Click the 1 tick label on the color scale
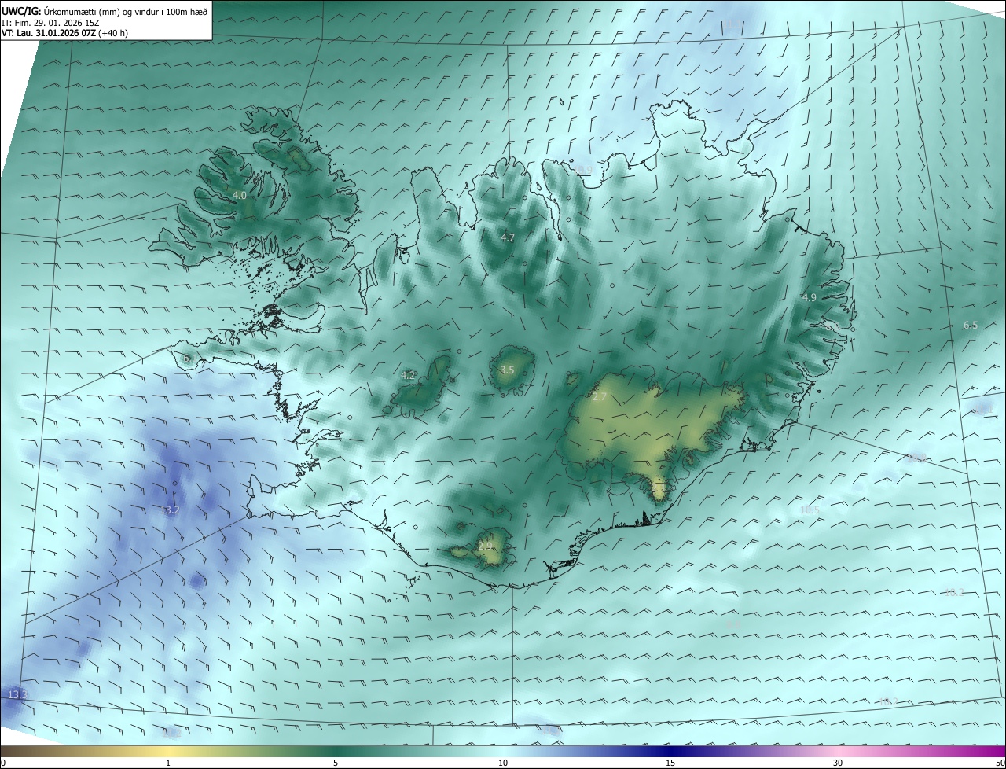This screenshot has height=769, width=1006. [168, 763]
